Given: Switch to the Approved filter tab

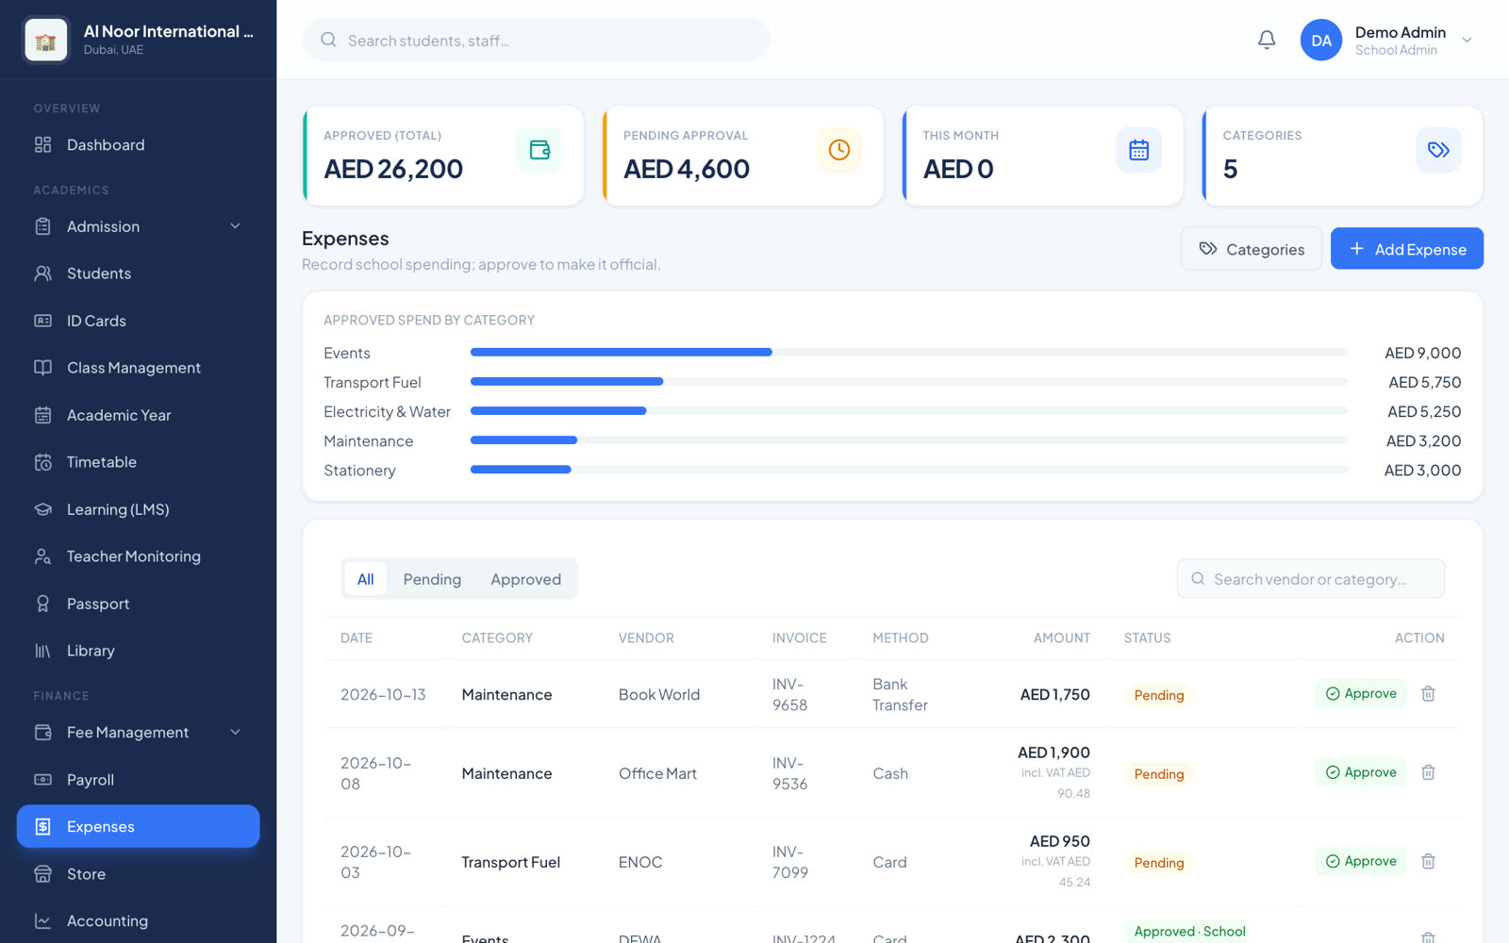Looking at the screenshot, I should click(x=525, y=579).
